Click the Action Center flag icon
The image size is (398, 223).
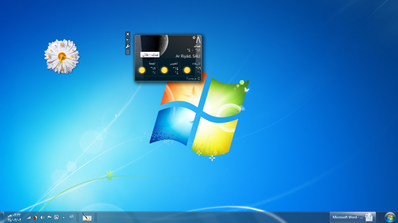coord(49,217)
